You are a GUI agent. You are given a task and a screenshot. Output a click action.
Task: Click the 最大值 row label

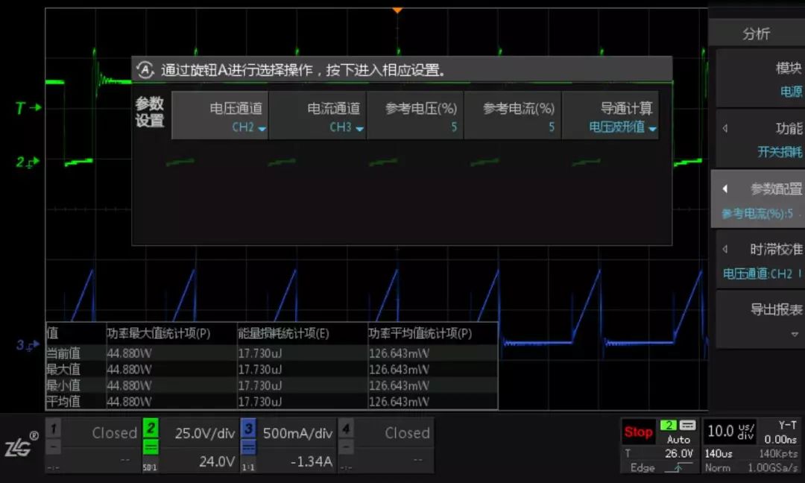(x=63, y=369)
